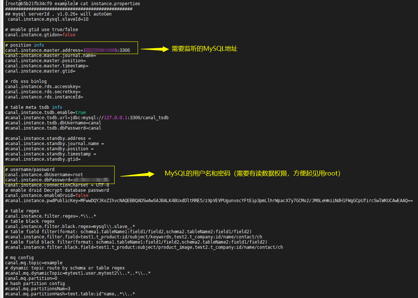Select the tsdb.enable=true highlighted value

point(81,112)
